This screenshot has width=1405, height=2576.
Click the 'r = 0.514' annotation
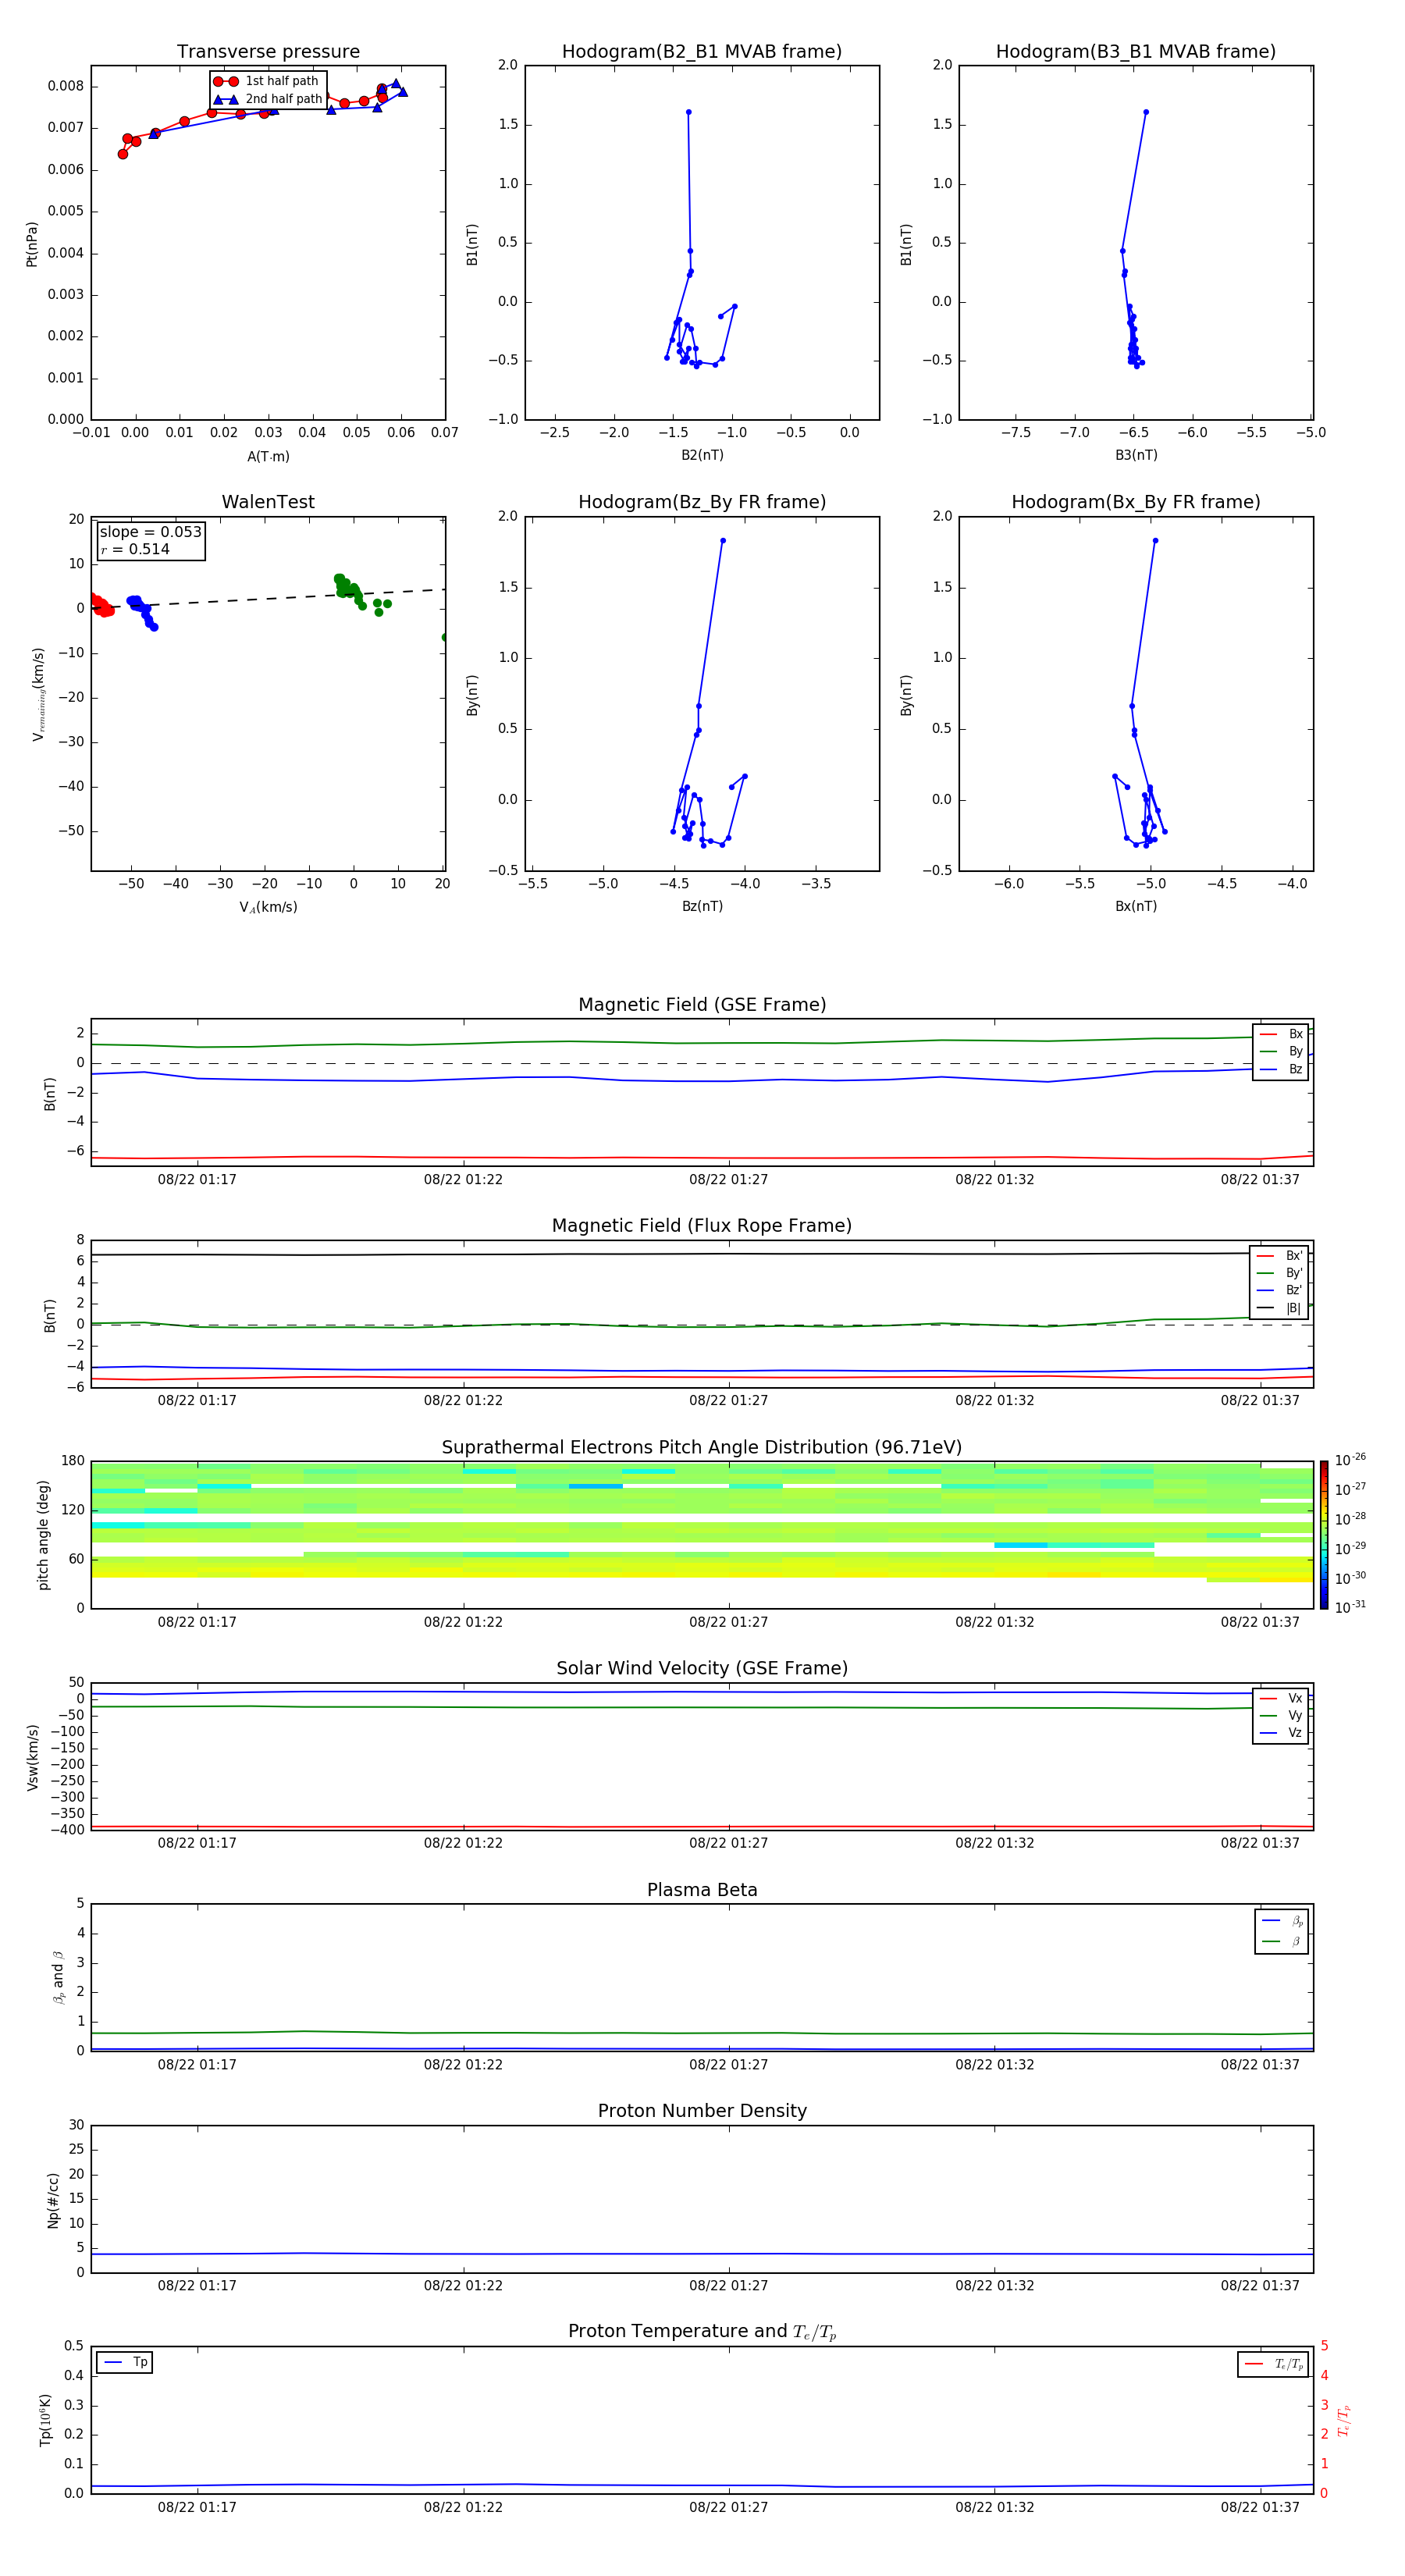(x=135, y=549)
